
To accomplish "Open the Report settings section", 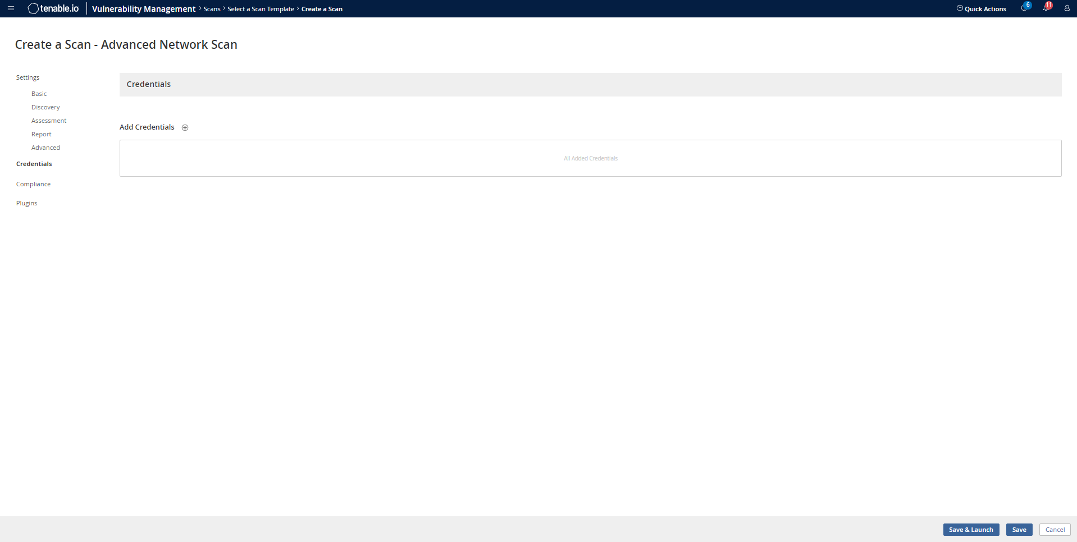I will coord(41,134).
